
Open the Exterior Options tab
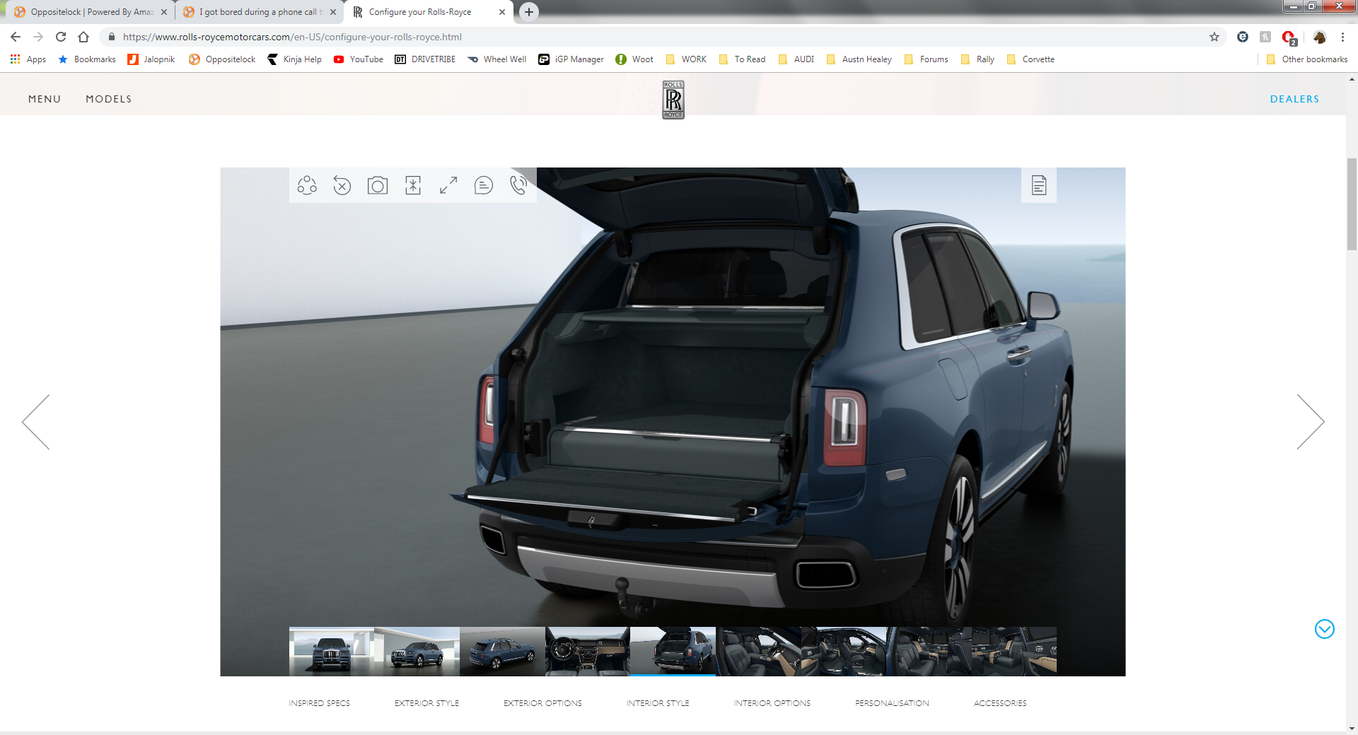tap(542, 703)
